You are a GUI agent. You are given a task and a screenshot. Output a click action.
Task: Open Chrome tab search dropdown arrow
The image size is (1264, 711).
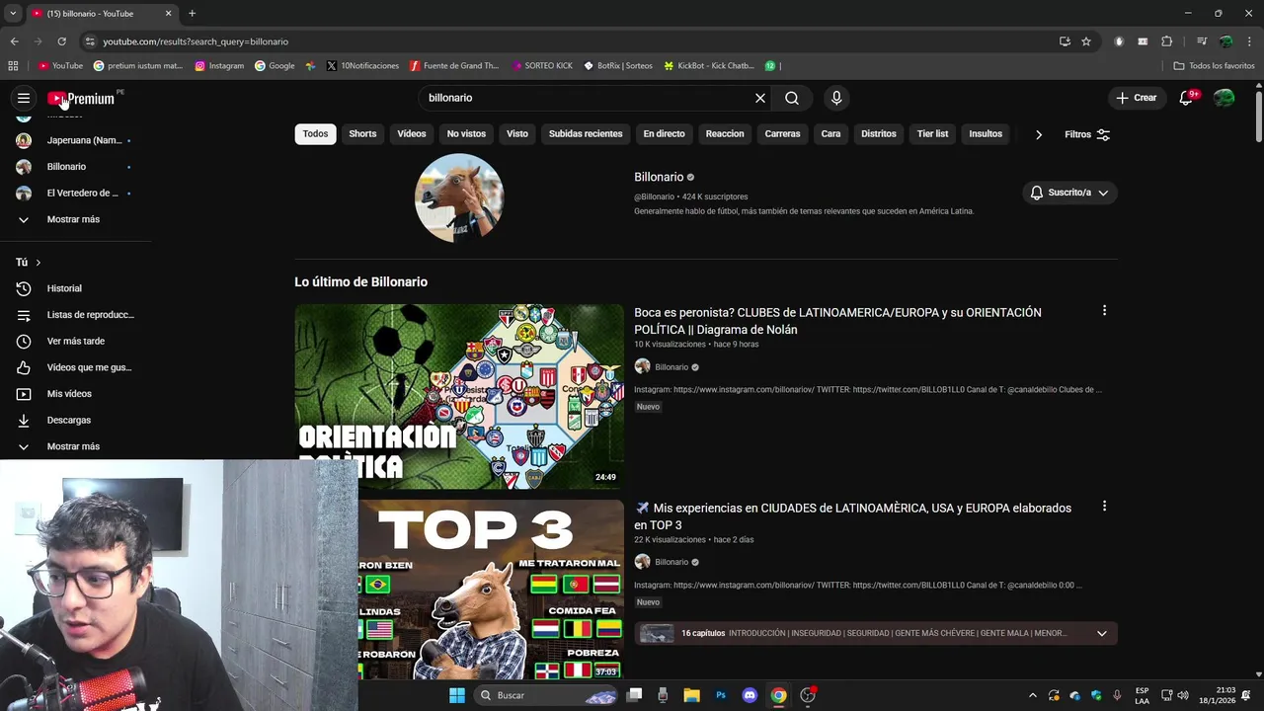(x=13, y=13)
